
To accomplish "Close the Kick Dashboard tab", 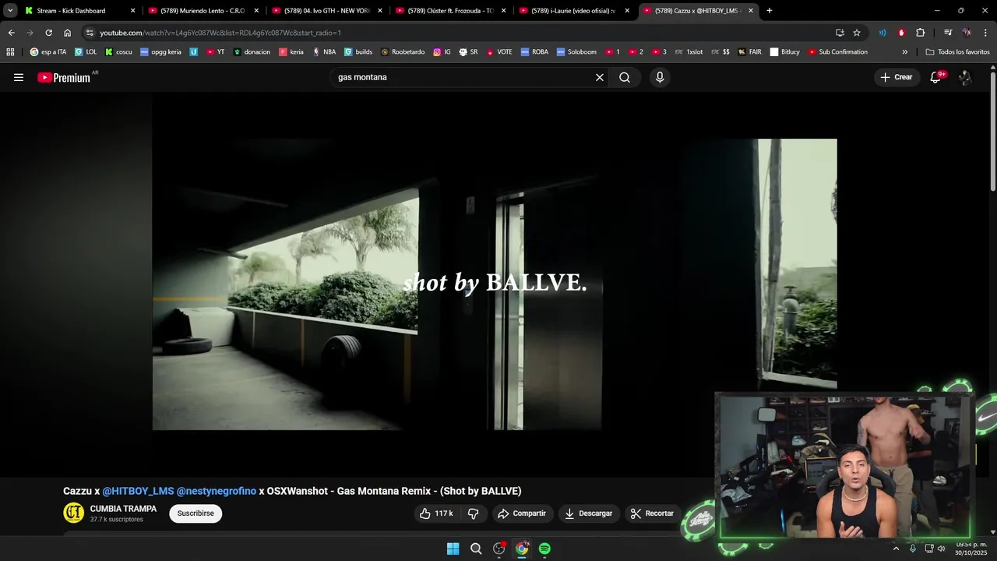I will [132, 11].
